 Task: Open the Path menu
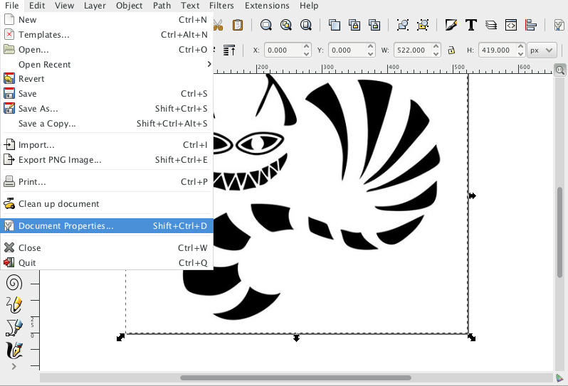coord(162,6)
